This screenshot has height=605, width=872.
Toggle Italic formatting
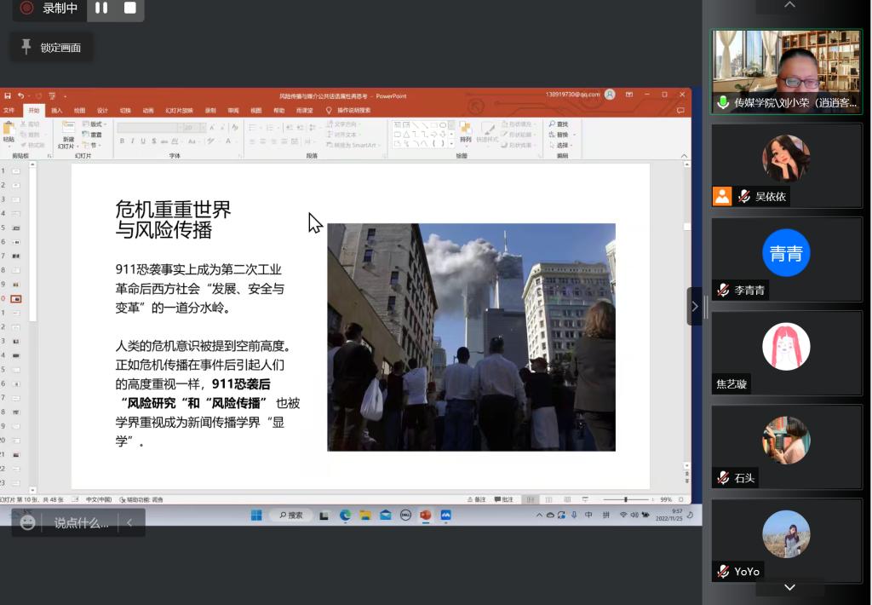[x=132, y=141]
